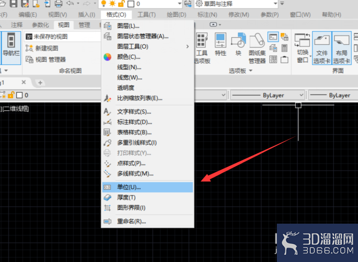Click the 颜色(C)... color wheel icon

click(107, 57)
